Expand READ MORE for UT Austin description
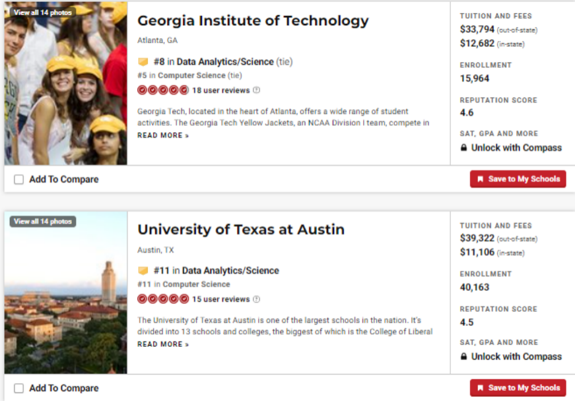 (x=163, y=344)
